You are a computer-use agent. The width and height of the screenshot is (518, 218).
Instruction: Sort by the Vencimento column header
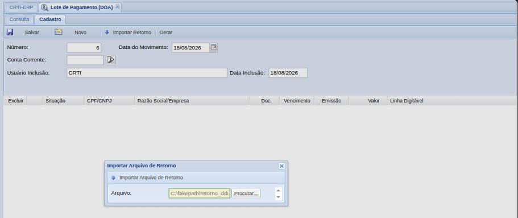coord(297,101)
